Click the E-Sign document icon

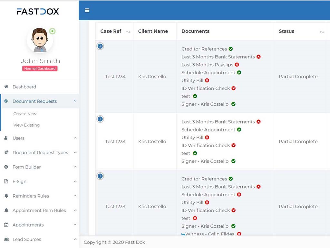6,181
